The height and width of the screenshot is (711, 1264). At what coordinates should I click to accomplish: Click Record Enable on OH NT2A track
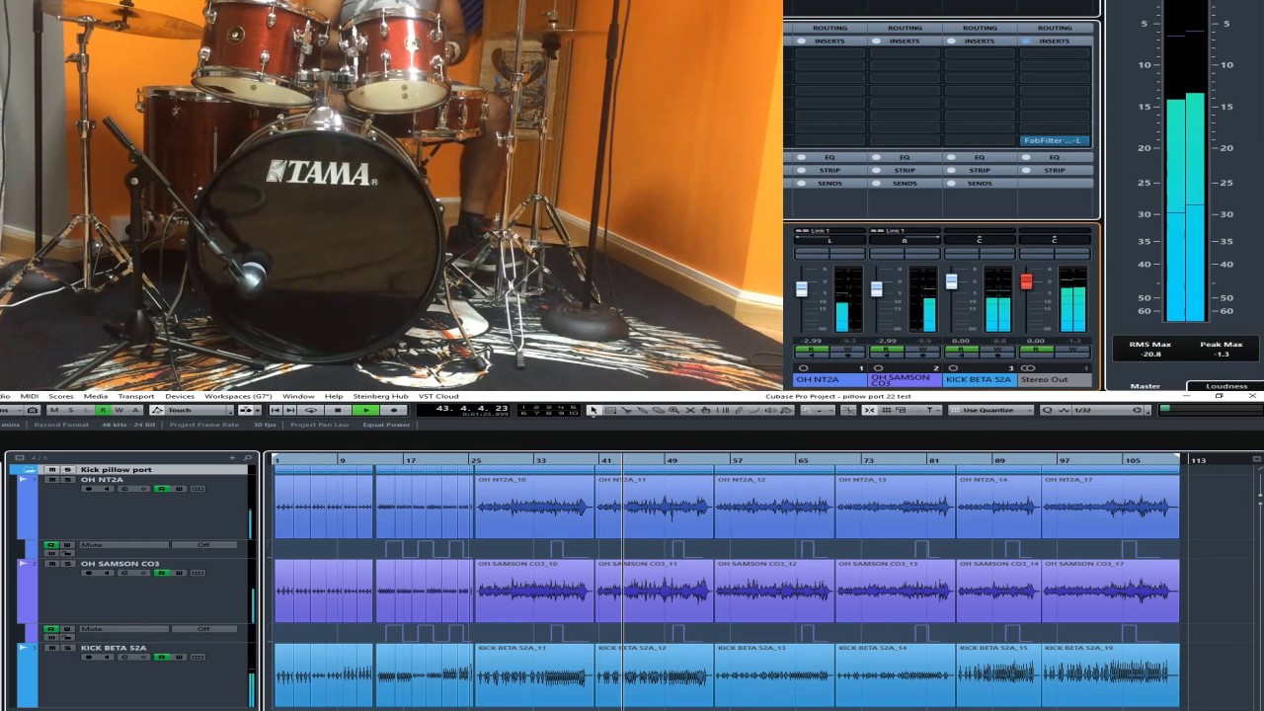click(89, 489)
